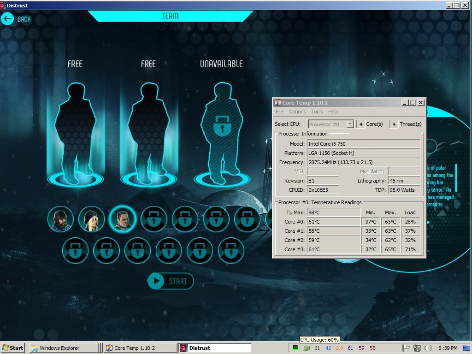
Task: Click the orange 2.9 tray indicator
Action: tap(339, 348)
